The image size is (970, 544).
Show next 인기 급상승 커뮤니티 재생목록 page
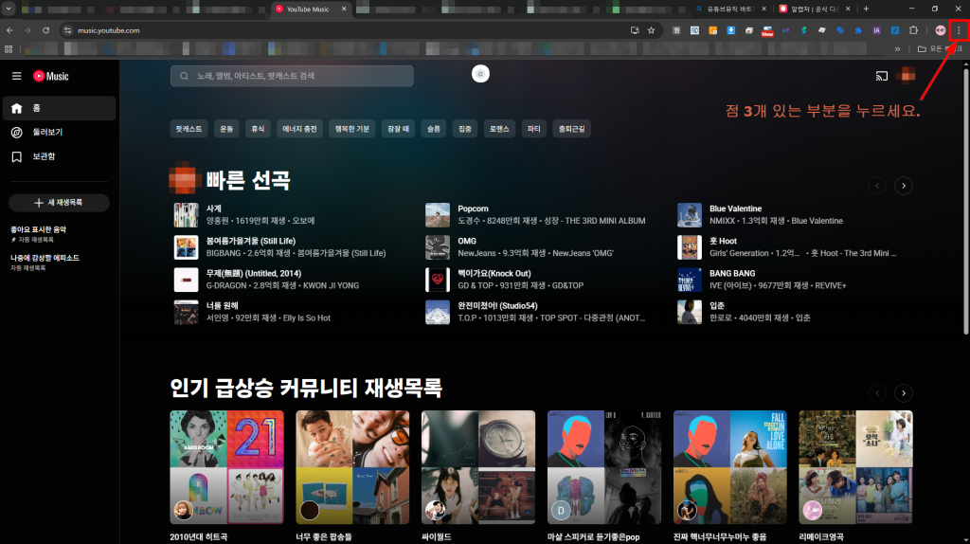[903, 393]
